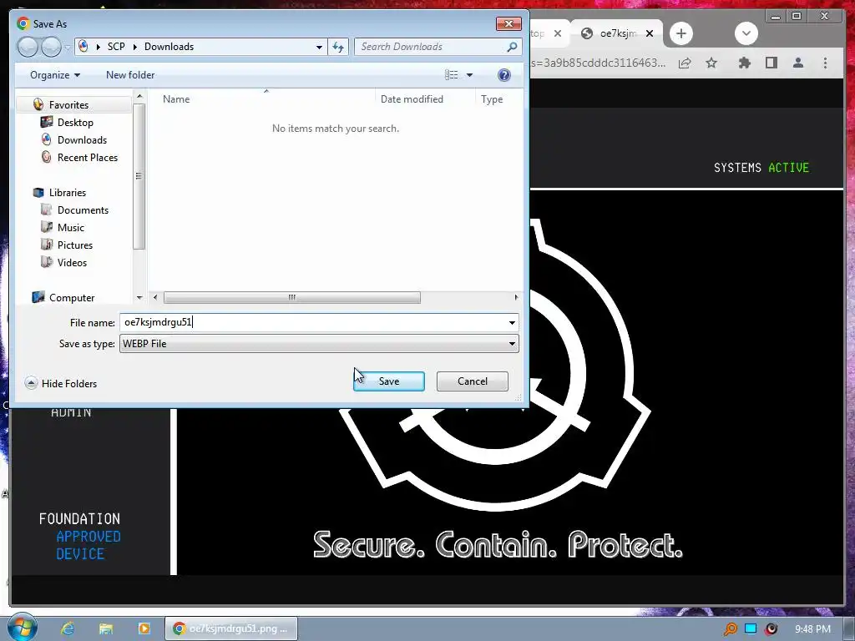Open Chrome tab search dropdown
Viewport: 855px width, 641px height.
pos(746,33)
